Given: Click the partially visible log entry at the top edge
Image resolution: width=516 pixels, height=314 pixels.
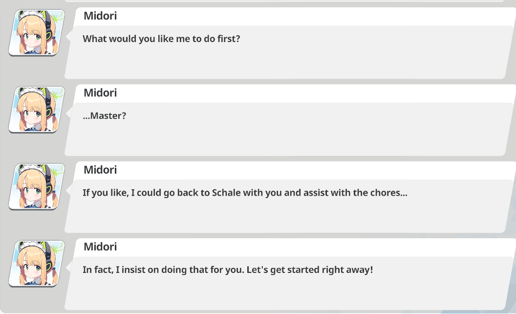Looking at the screenshot, I should click(x=288, y=1).
